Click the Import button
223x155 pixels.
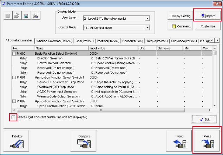pyautogui.click(x=207, y=16)
